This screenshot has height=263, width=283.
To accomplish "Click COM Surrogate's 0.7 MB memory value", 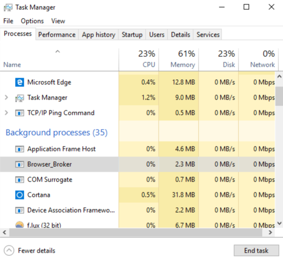I will (185, 180).
